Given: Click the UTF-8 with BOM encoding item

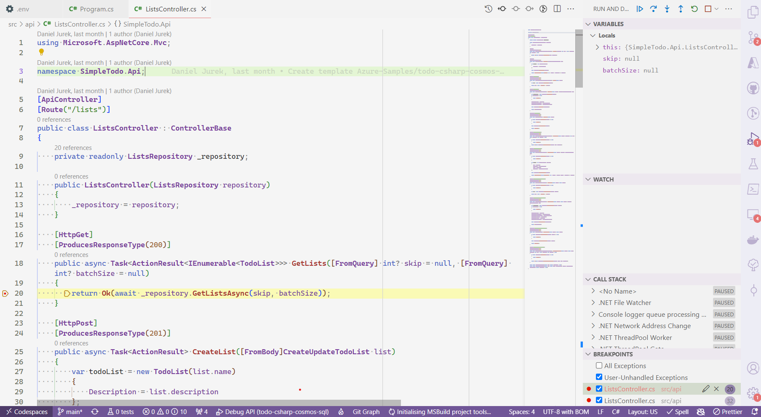Looking at the screenshot, I should 566,412.
